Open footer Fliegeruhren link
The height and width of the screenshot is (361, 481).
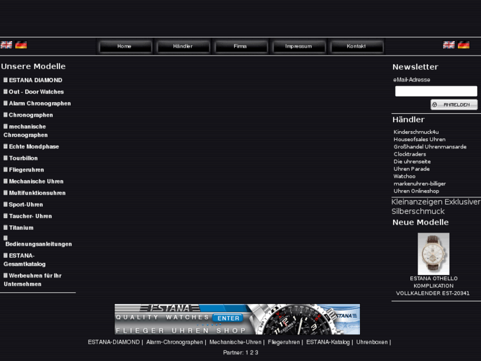click(x=284, y=342)
